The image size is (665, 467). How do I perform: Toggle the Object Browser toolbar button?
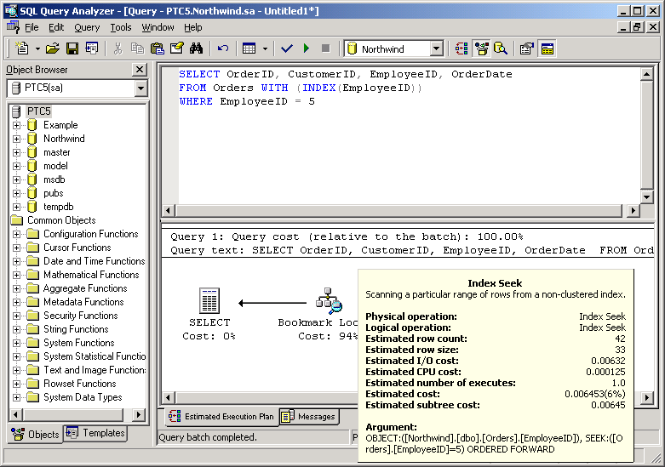(482, 48)
